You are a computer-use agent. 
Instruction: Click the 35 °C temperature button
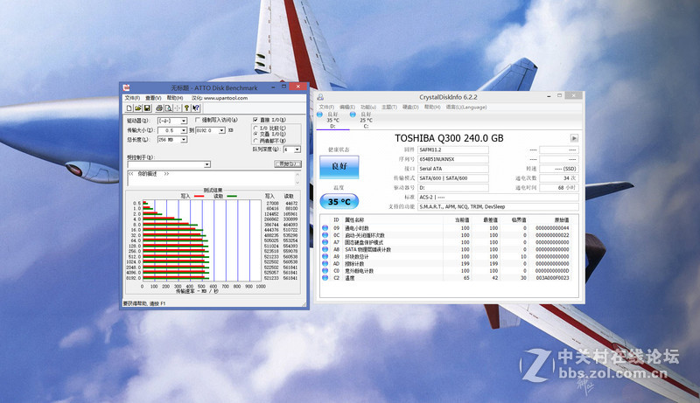(x=339, y=201)
